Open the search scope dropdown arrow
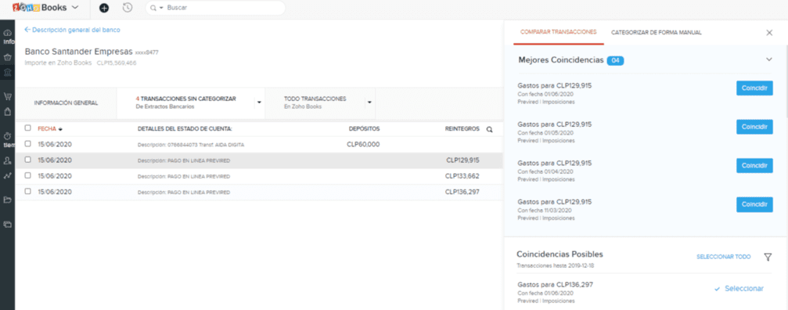 click(161, 8)
